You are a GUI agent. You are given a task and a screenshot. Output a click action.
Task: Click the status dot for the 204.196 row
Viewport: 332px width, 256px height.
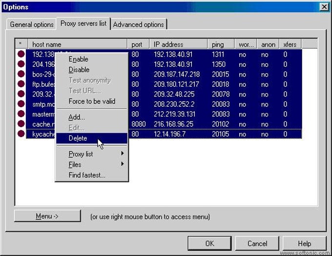21,64
